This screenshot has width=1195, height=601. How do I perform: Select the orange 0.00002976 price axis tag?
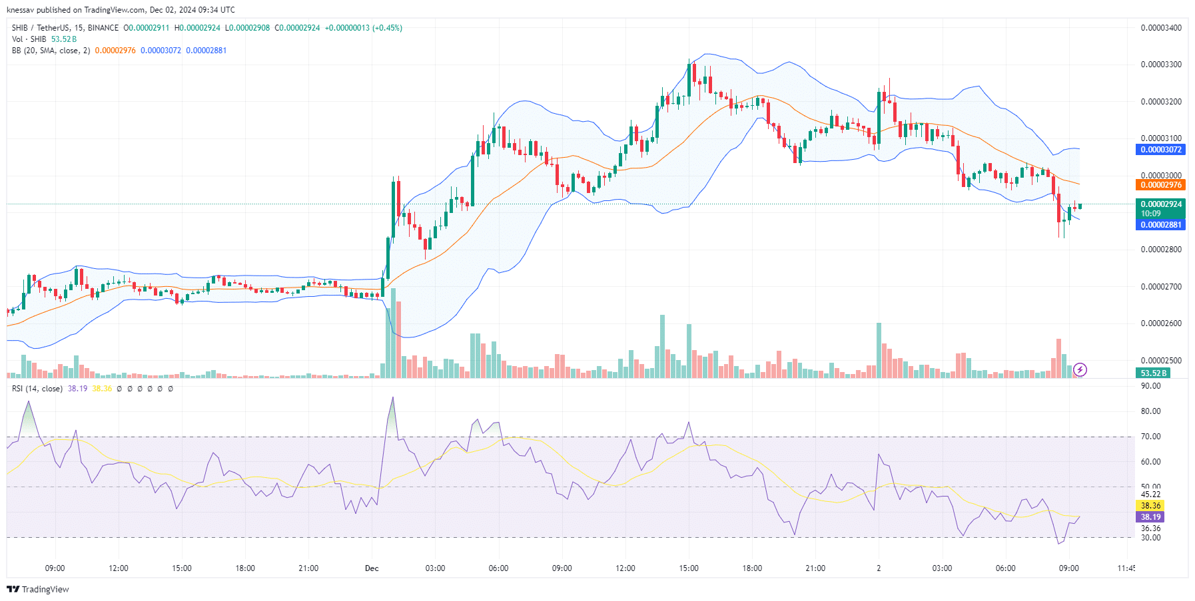coord(1160,185)
